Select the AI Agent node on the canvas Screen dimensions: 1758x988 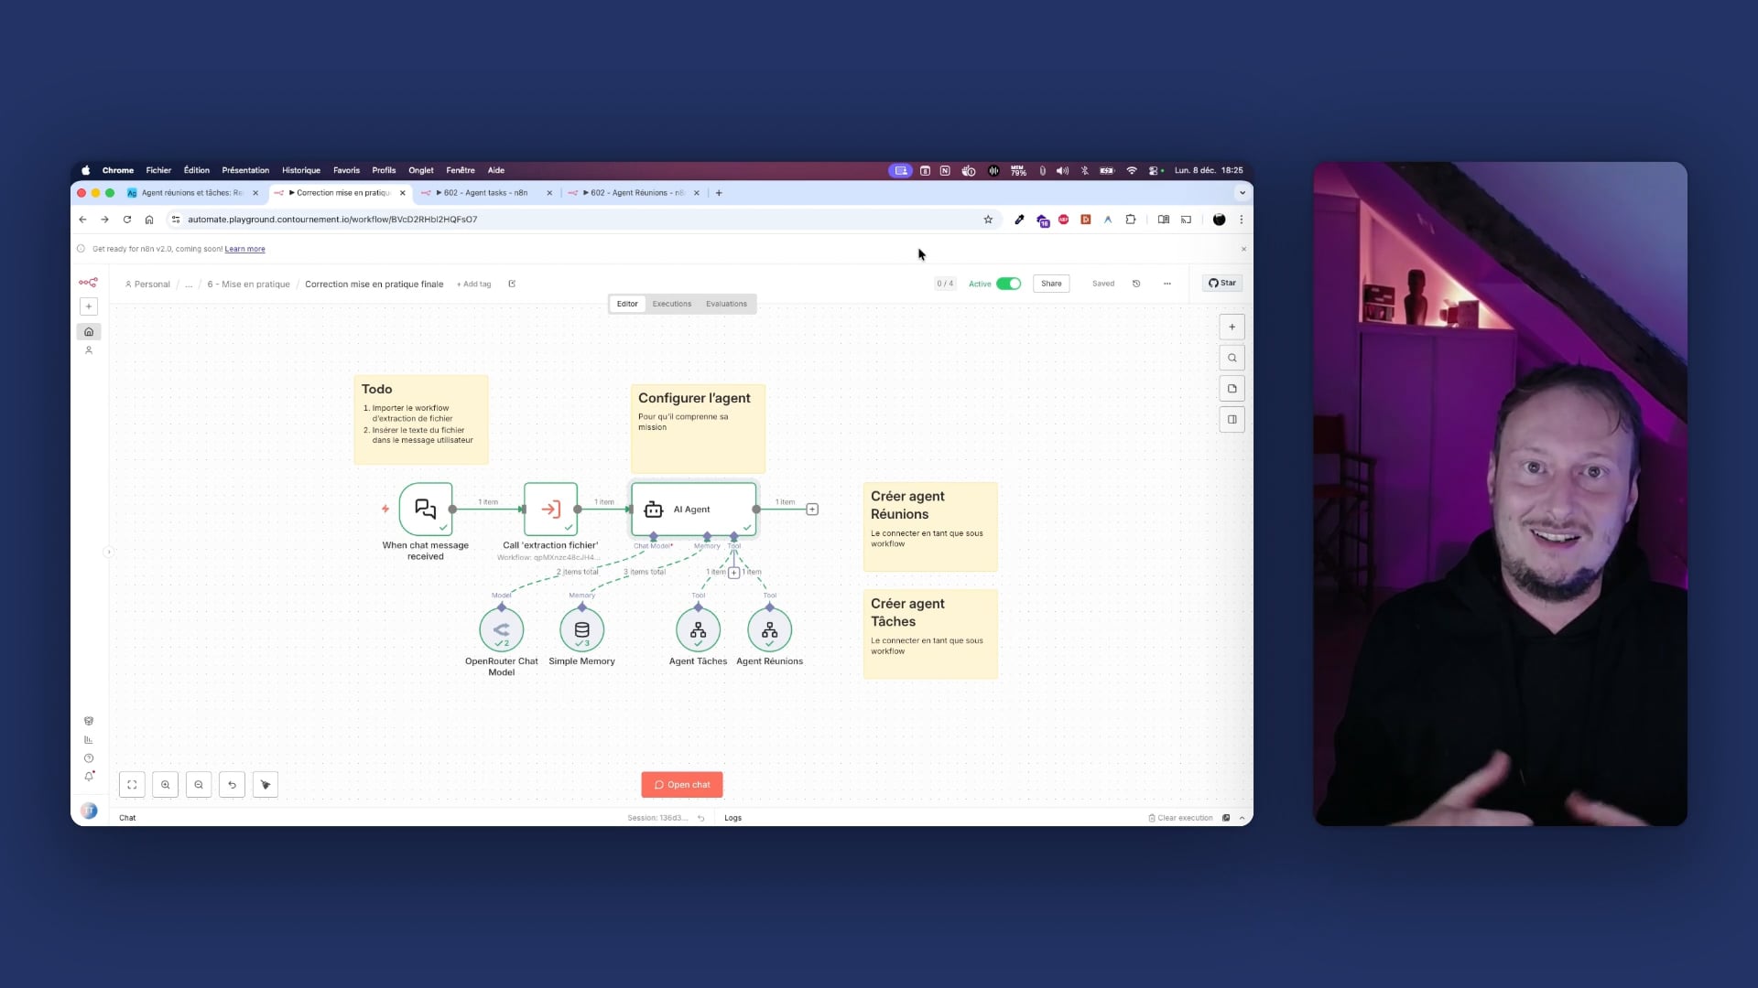pyautogui.click(x=693, y=510)
